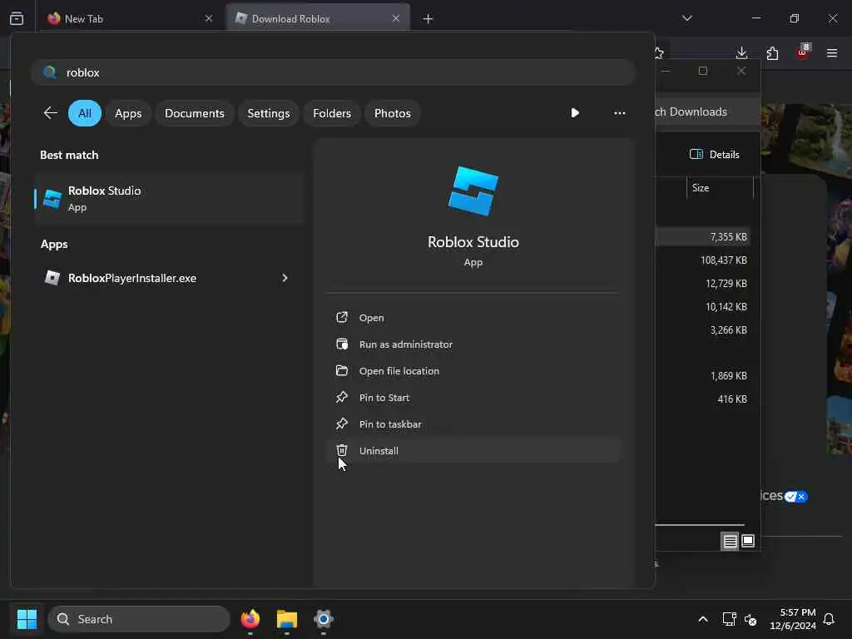
Task: Click the large Roblox Studio logo
Action: click(473, 191)
